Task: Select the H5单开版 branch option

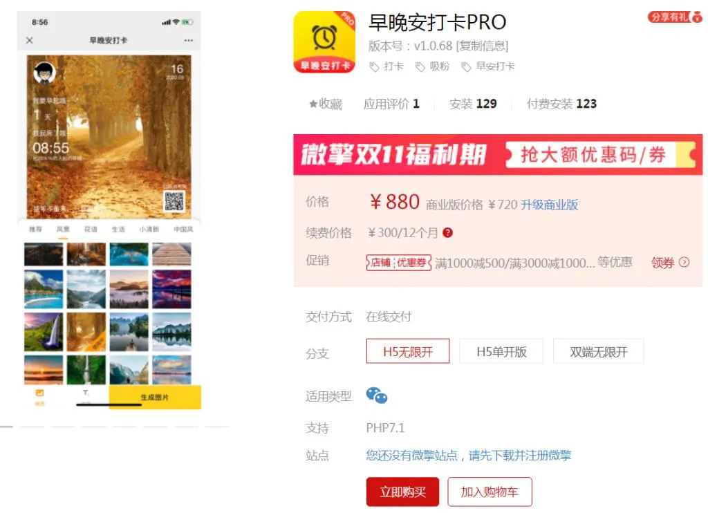Action: click(x=501, y=351)
